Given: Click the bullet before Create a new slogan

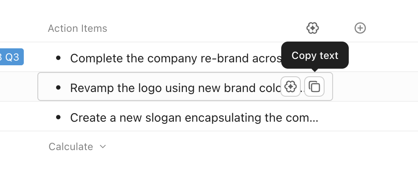Looking at the screenshot, I should tap(59, 117).
